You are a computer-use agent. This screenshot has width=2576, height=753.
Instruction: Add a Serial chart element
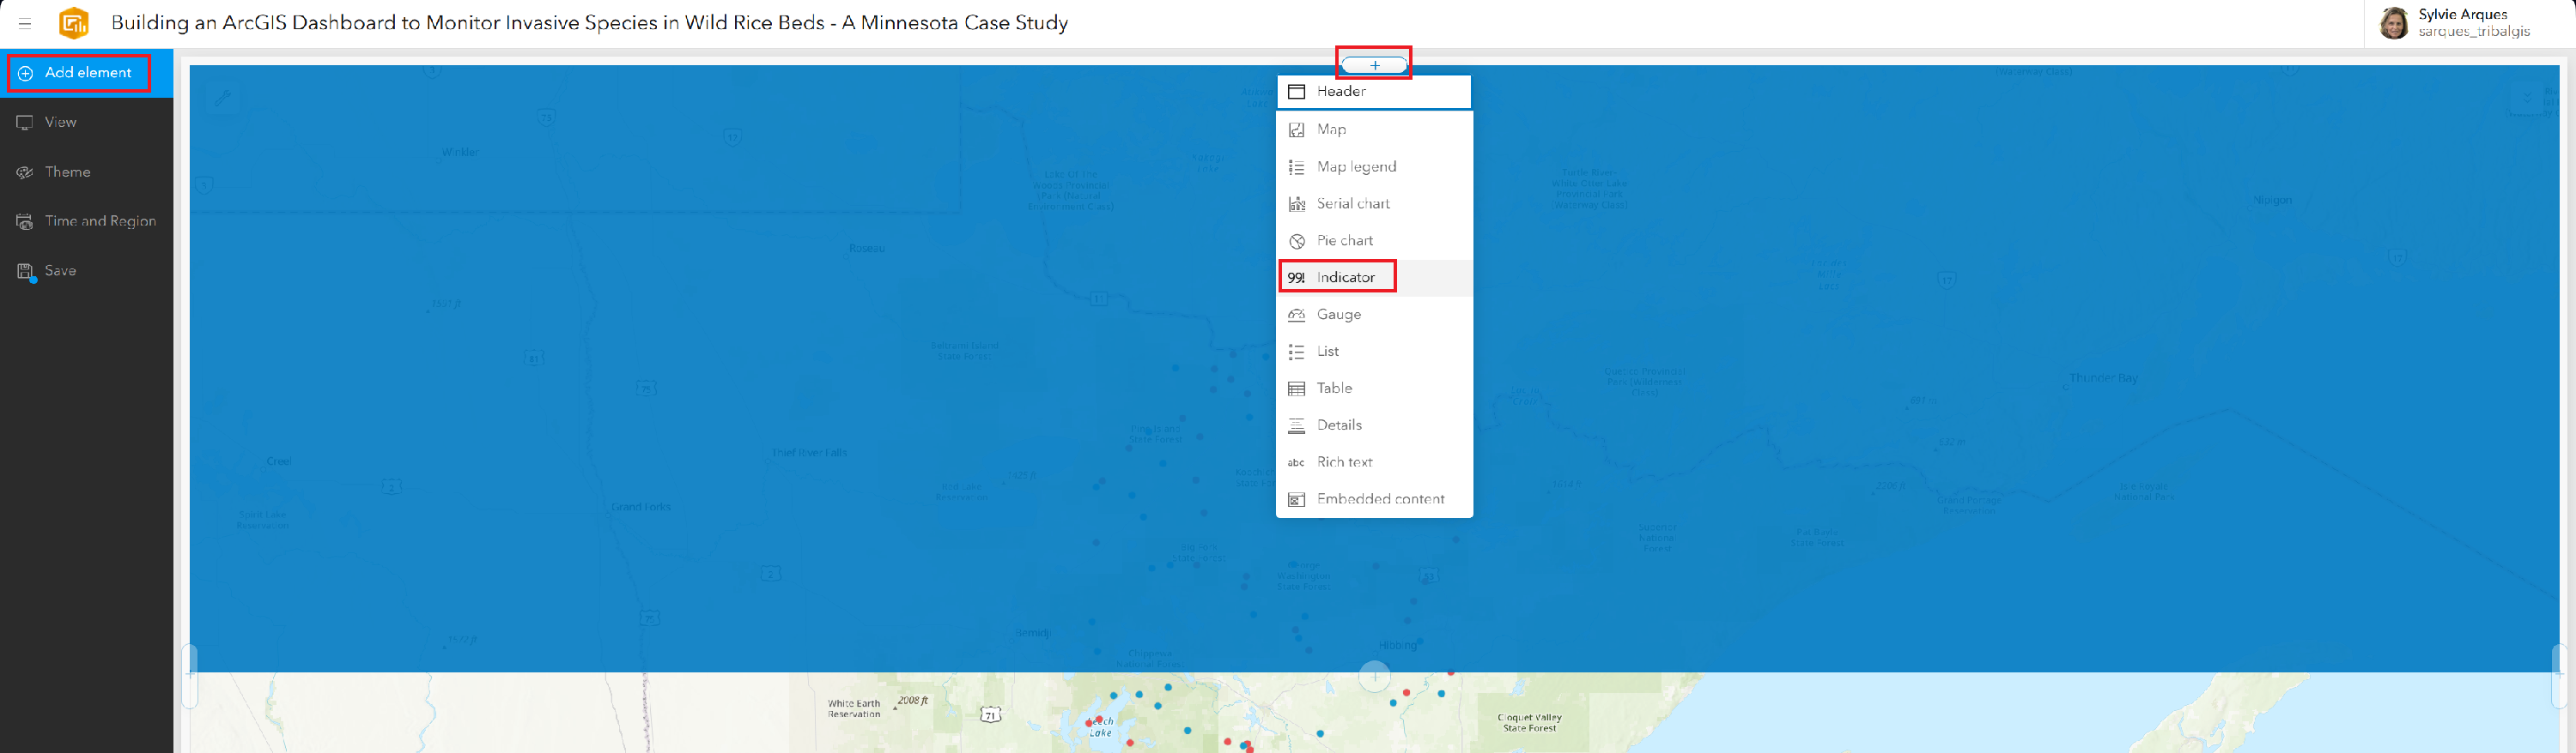coord(1374,204)
